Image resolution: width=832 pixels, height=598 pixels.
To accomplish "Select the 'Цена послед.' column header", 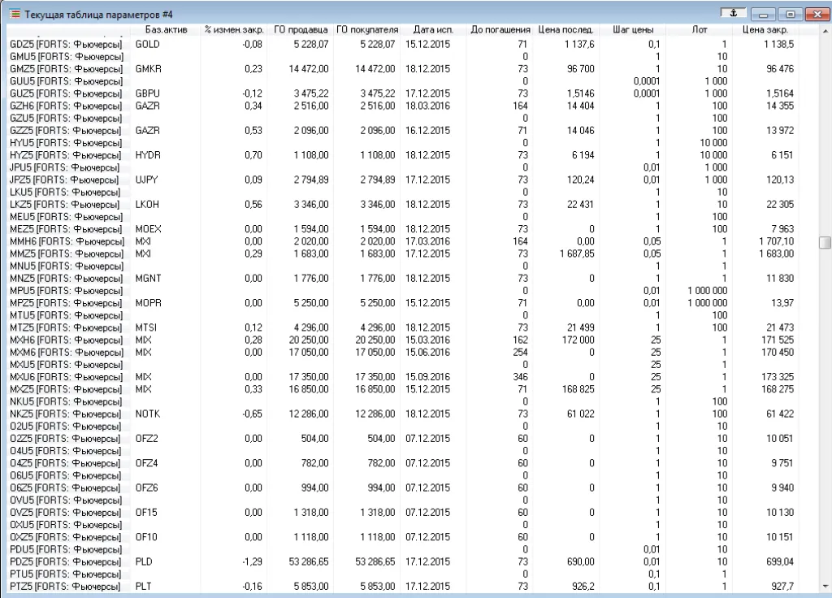I will (565, 31).
